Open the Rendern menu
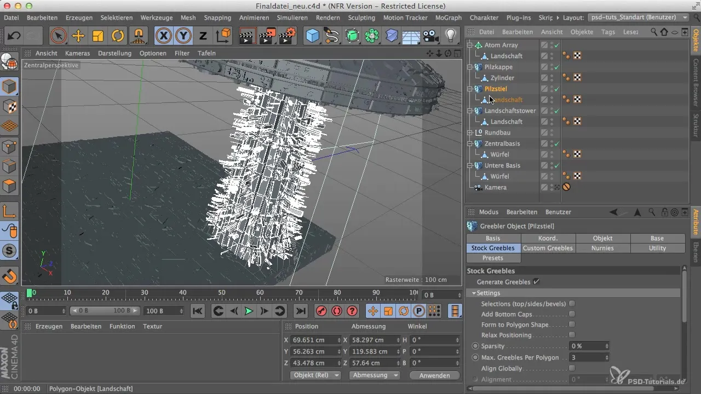 coord(327,18)
